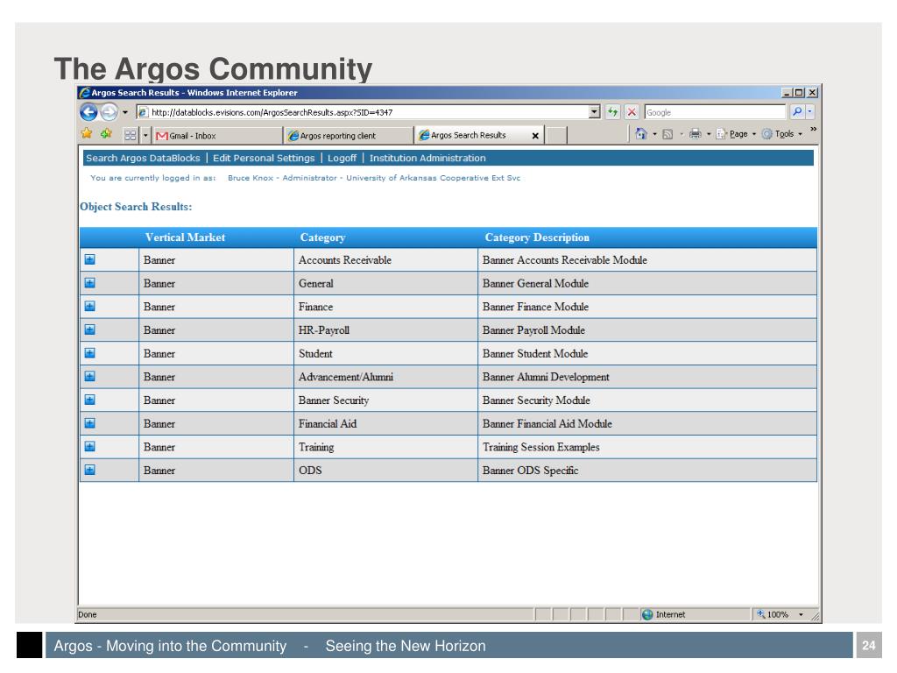Expand the Student category row
Viewport: 897px width, 673px height.
pyautogui.click(x=90, y=353)
